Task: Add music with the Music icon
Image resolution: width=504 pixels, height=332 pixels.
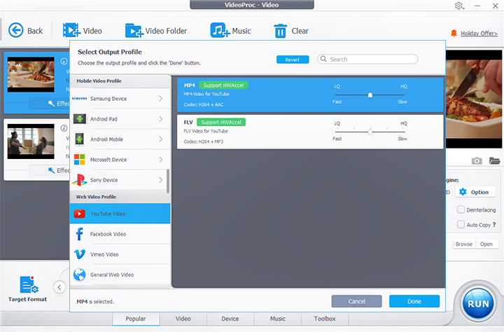Action: click(220, 31)
